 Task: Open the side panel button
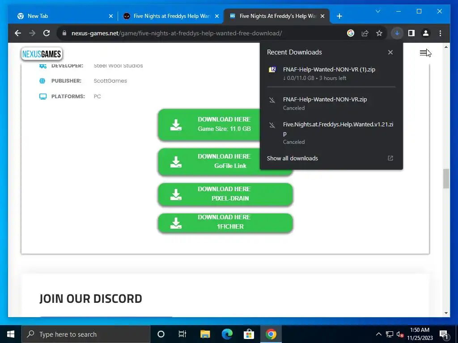point(411,33)
